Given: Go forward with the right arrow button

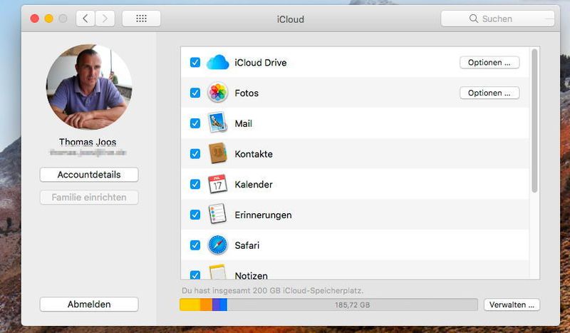Looking at the screenshot, I should (x=105, y=19).
